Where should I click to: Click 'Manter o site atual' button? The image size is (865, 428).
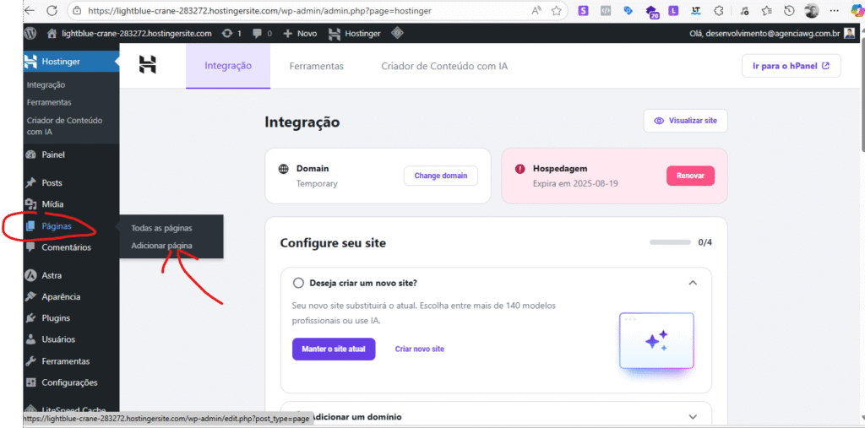pyautogui.click(x=334, y=349)
